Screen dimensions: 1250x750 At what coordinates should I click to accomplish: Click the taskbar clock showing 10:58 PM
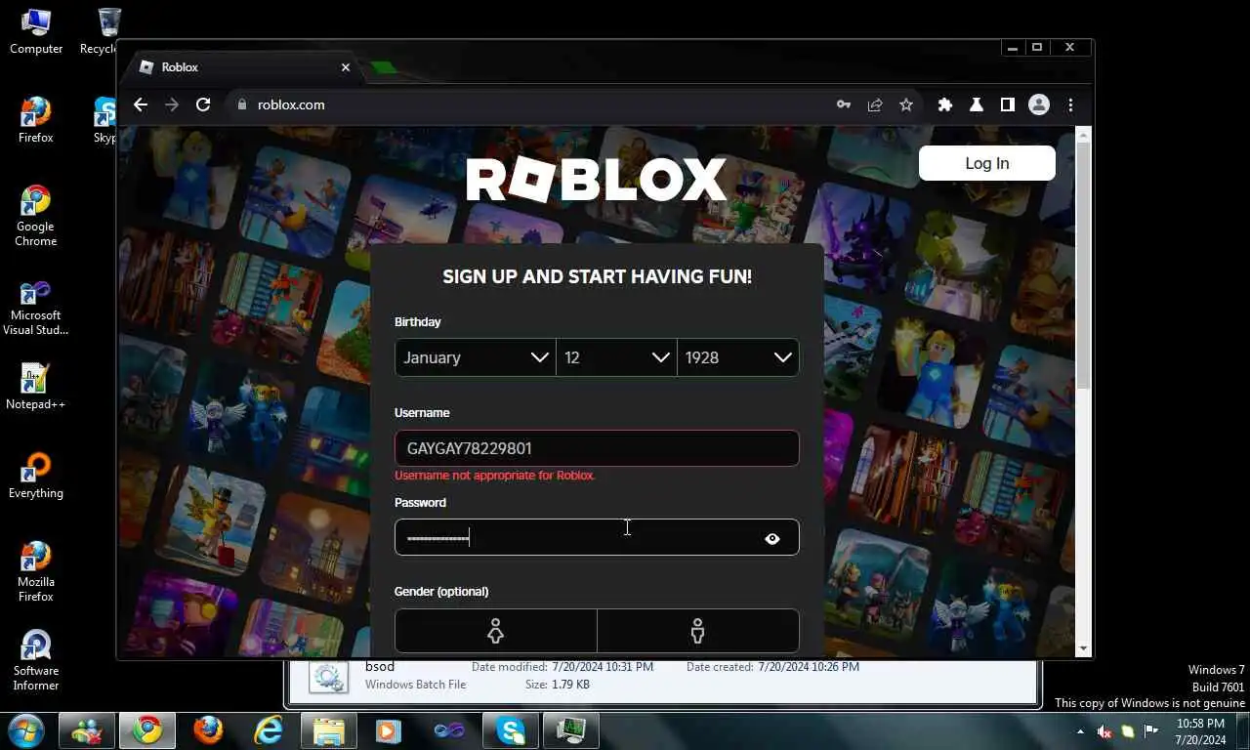[1200, 731]
